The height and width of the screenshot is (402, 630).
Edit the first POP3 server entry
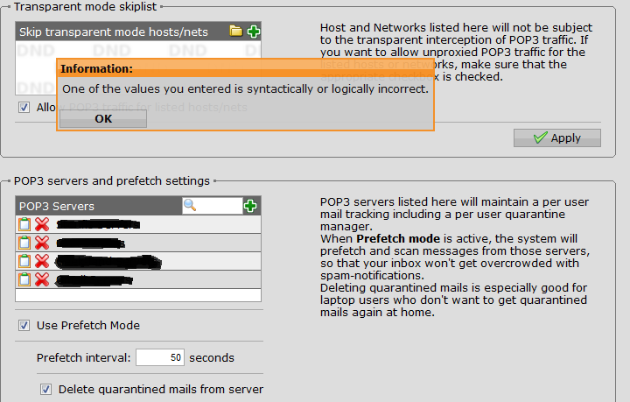[x=24, y=224]
